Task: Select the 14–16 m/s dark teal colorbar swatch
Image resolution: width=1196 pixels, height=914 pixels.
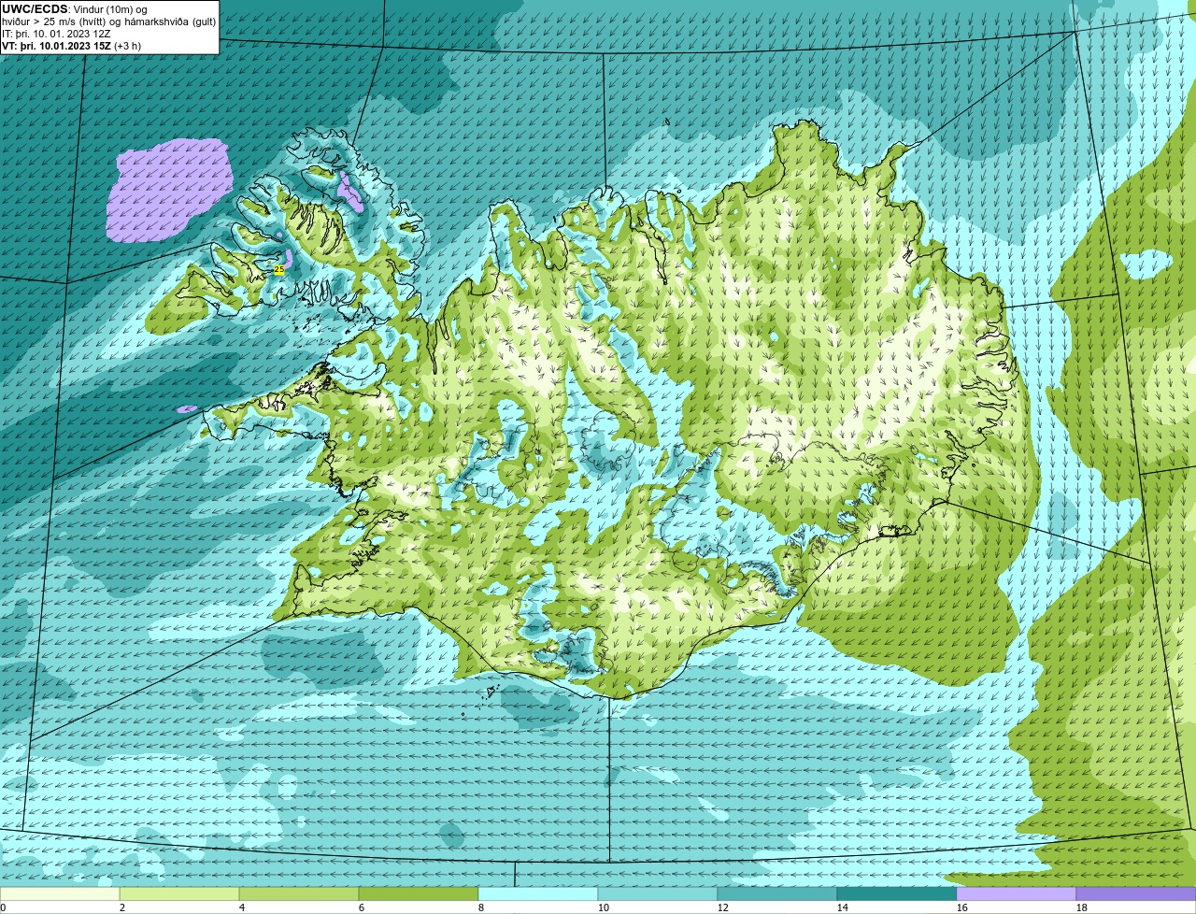Action: click(x=897, y=894)
